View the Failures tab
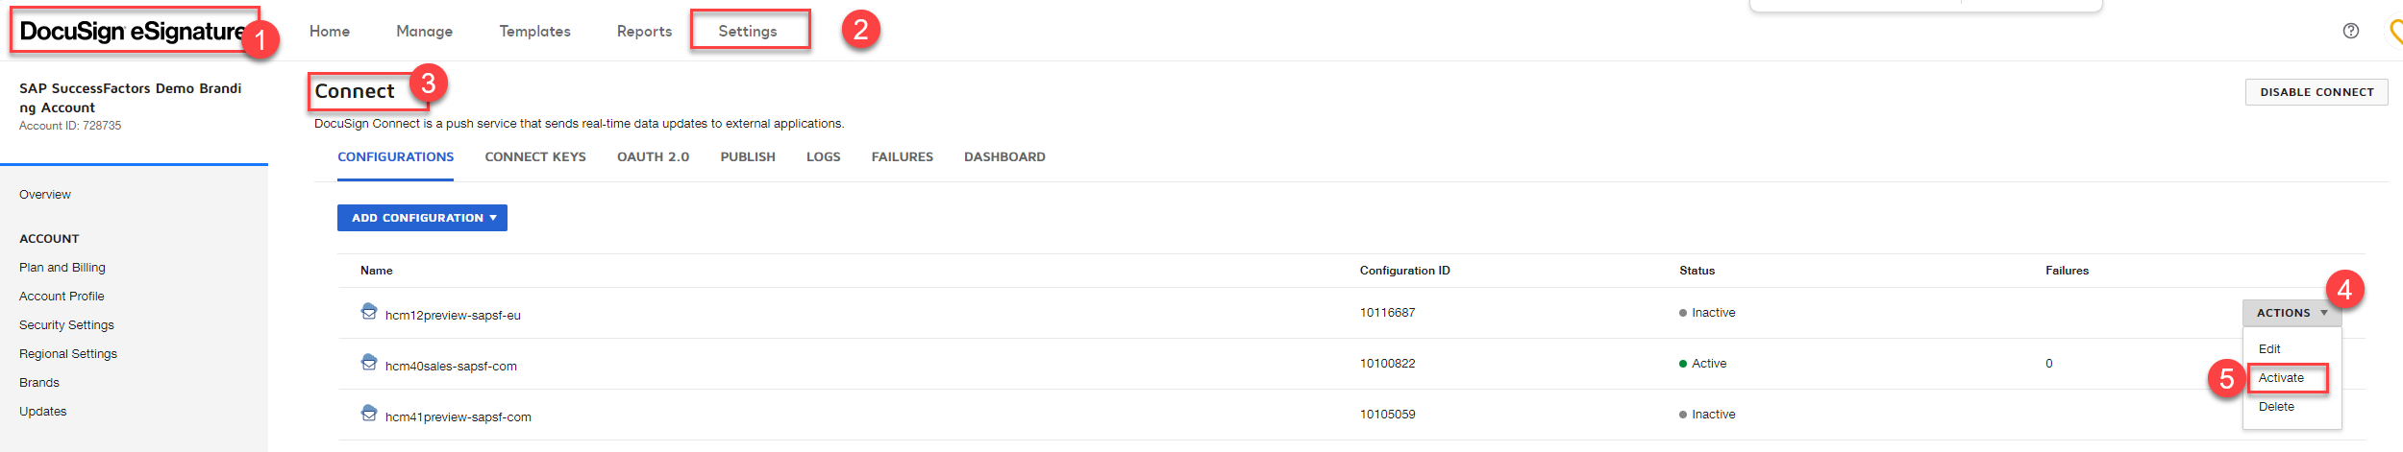The height and width of the screenshot is (452, 2403). [x=903, y=157]
